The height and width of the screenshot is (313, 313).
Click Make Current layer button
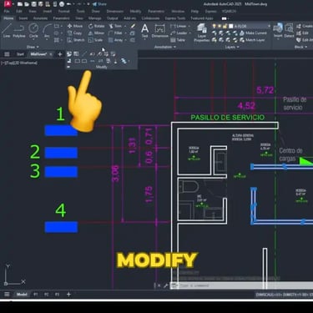coord(253,33)
